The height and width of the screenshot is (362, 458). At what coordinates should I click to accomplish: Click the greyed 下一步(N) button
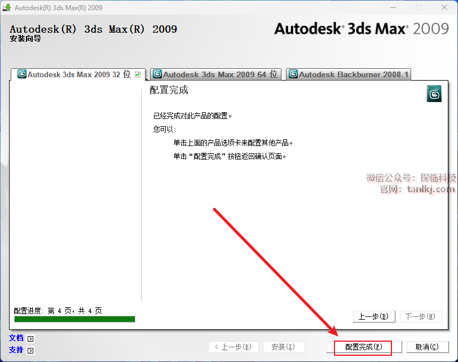(x=421, y=317)
